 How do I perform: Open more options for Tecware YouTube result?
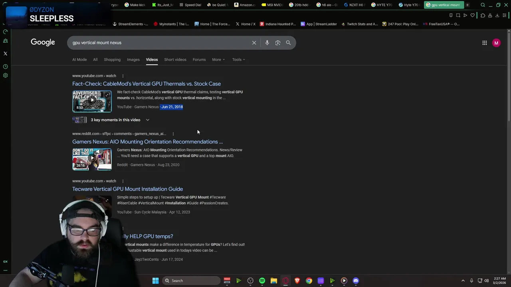[123, 181]
